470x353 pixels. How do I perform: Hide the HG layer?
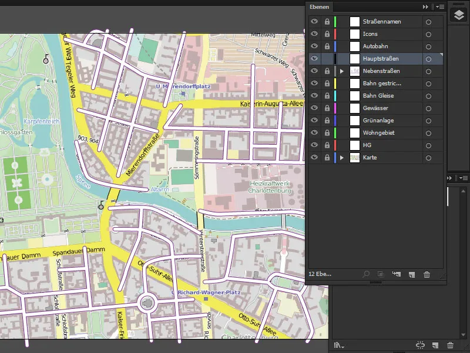[x=314, y=145]
